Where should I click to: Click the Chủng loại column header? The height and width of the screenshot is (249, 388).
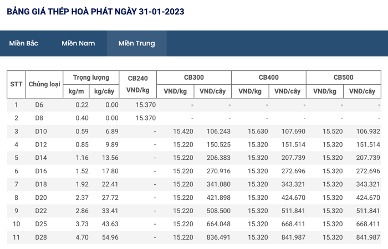44,84
